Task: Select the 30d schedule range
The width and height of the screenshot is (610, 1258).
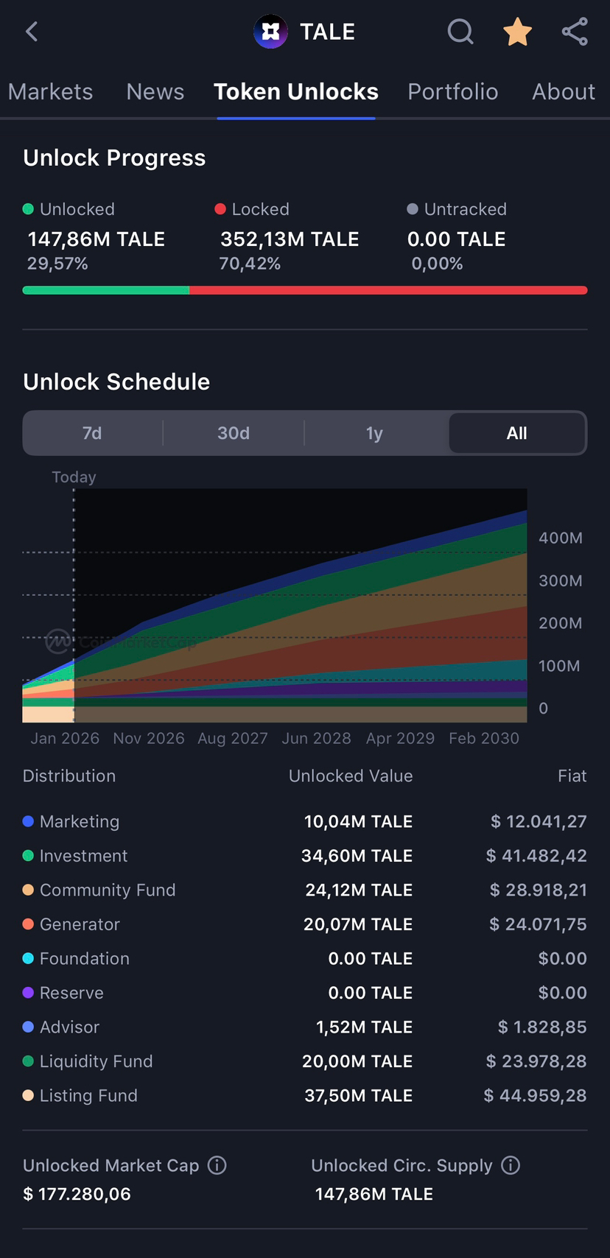Action: click(234, 433)
